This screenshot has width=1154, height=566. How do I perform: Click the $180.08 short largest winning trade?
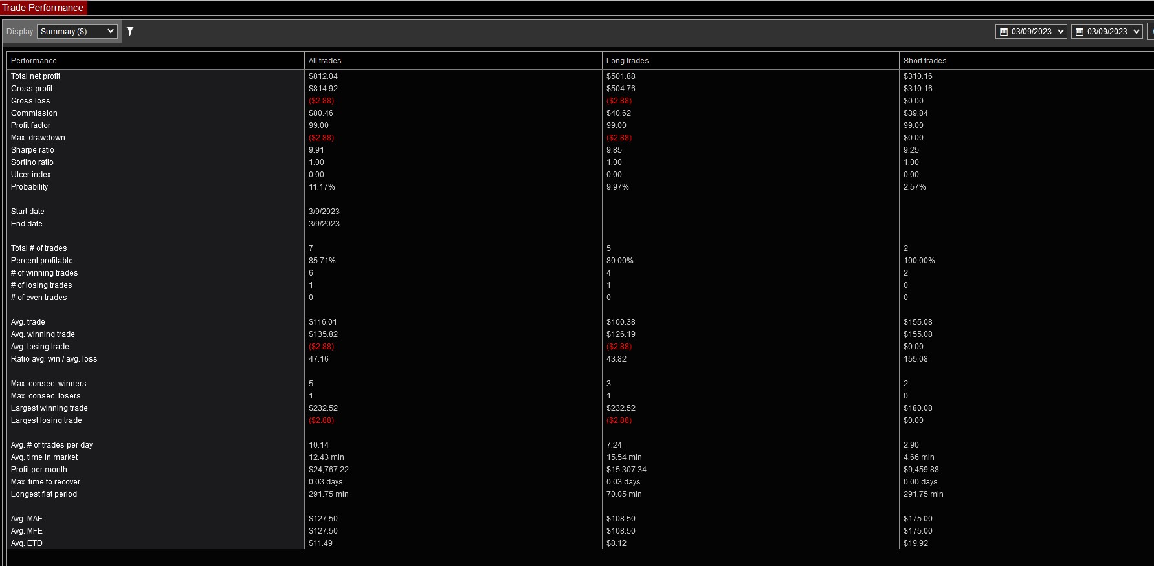point(918,408)
